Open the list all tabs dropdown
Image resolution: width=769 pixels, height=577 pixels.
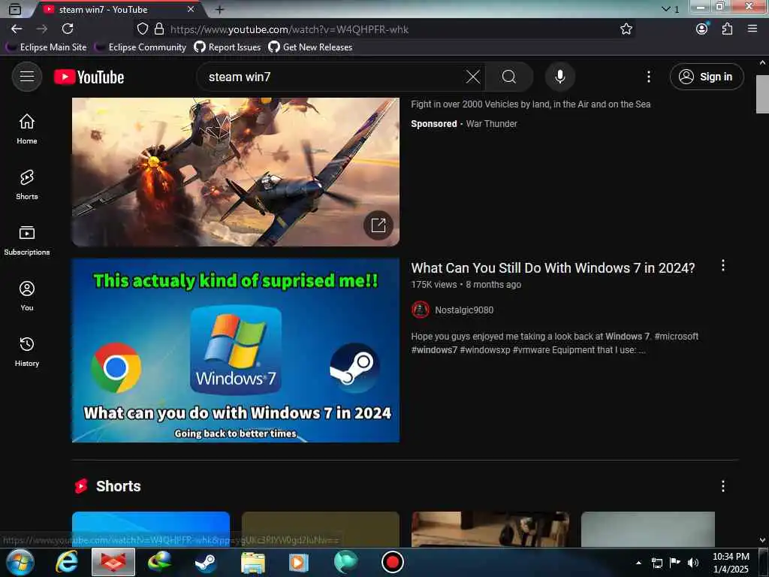(x=670, y=9)
